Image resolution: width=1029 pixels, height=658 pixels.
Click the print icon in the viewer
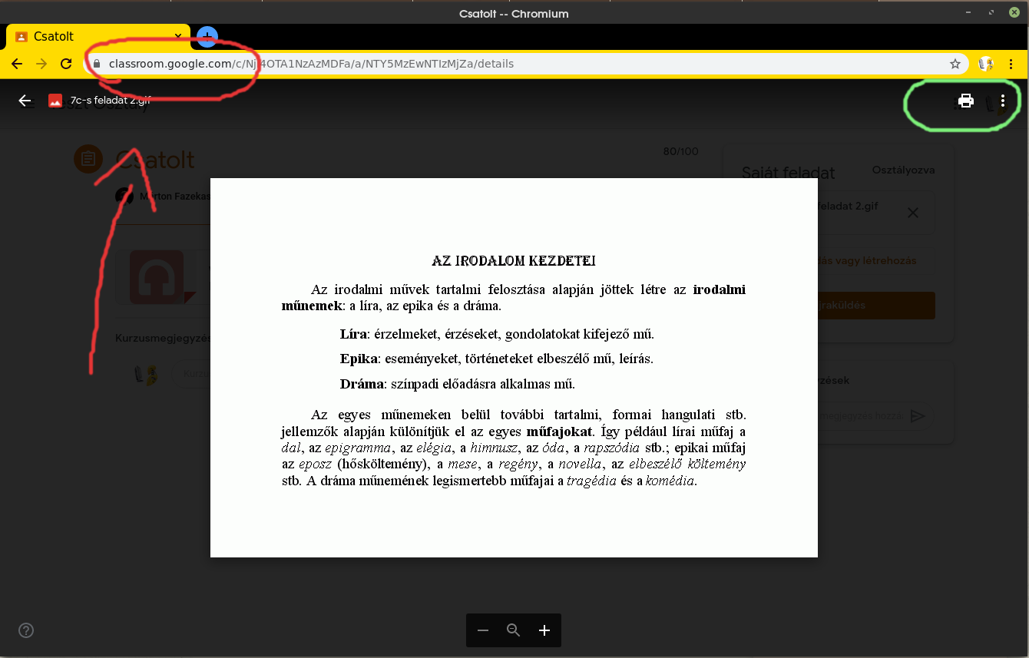pos(965,101)
